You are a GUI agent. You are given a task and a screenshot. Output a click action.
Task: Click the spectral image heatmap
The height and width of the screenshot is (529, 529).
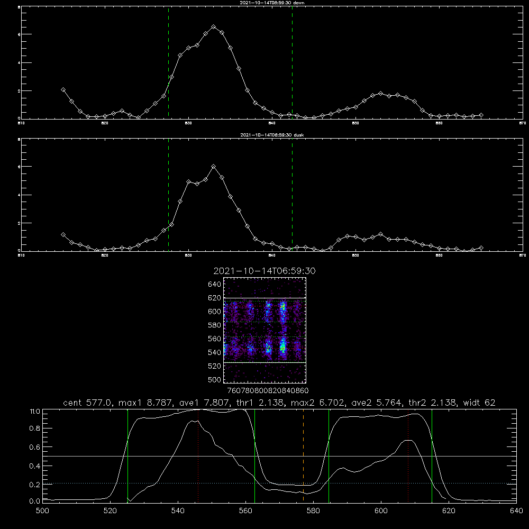(x=265, y=330)
